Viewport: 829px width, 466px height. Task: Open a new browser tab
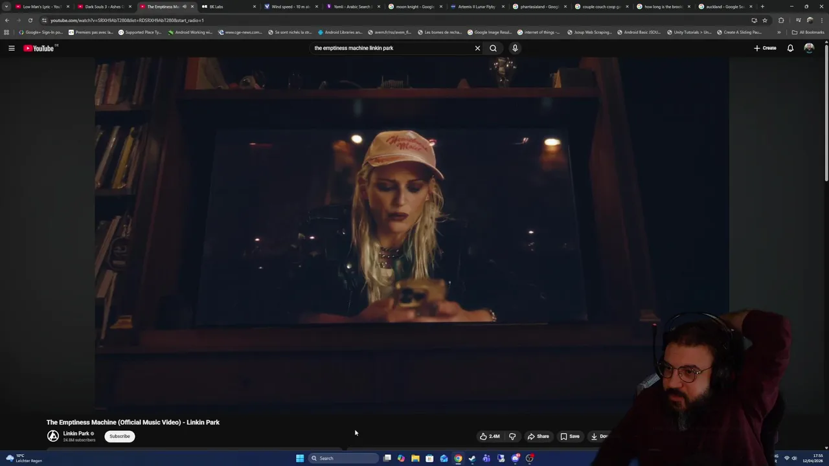point(762,6)
